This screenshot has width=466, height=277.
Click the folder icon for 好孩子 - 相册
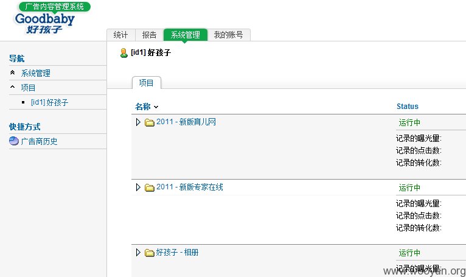(x=150, y=253)
